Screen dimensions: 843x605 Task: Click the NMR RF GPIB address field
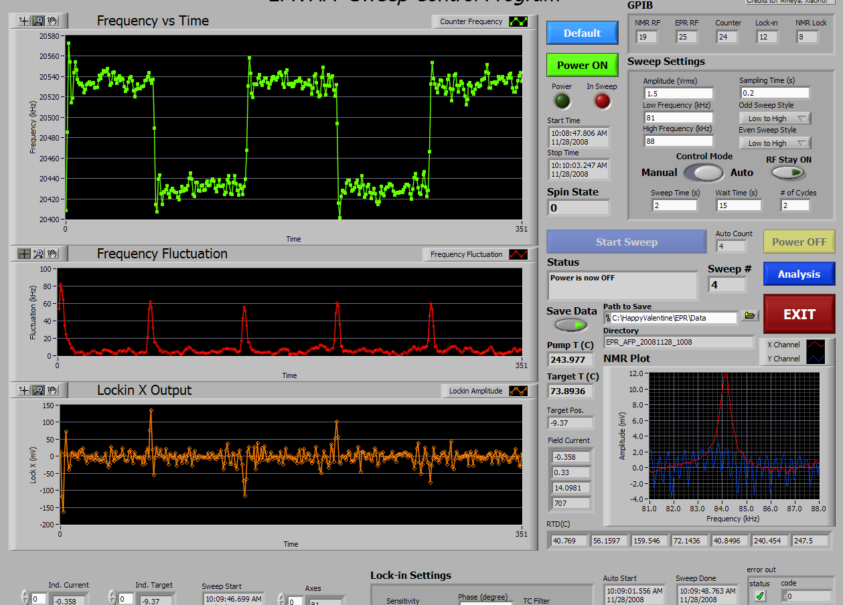(x=646, y=37)
